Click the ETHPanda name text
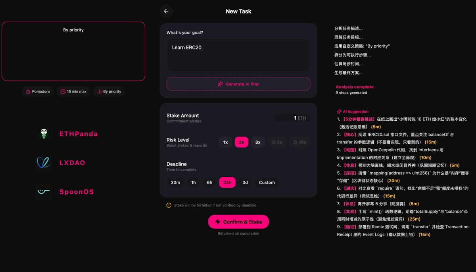The image size is (476, 272). point(79,134)
